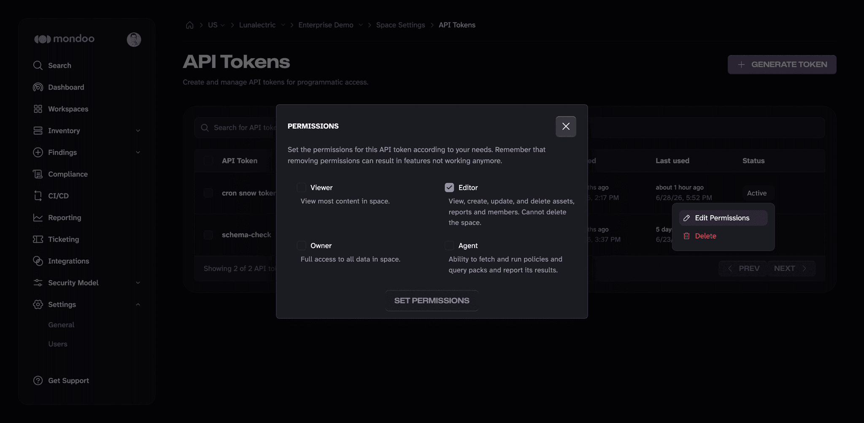
Task: Click magnifier icon in API token search
Action: (205, 127)
